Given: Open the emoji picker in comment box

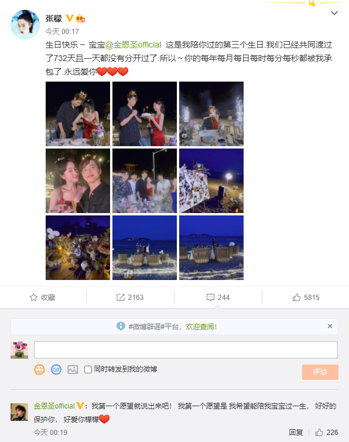Looking at the screenshot, I should click(x=39, y=369).
